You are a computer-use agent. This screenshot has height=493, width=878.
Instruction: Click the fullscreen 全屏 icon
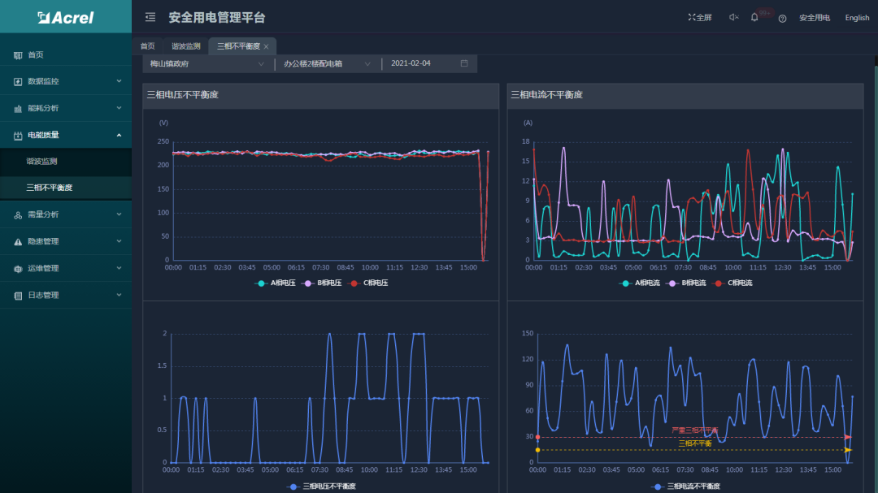(699, 17)
